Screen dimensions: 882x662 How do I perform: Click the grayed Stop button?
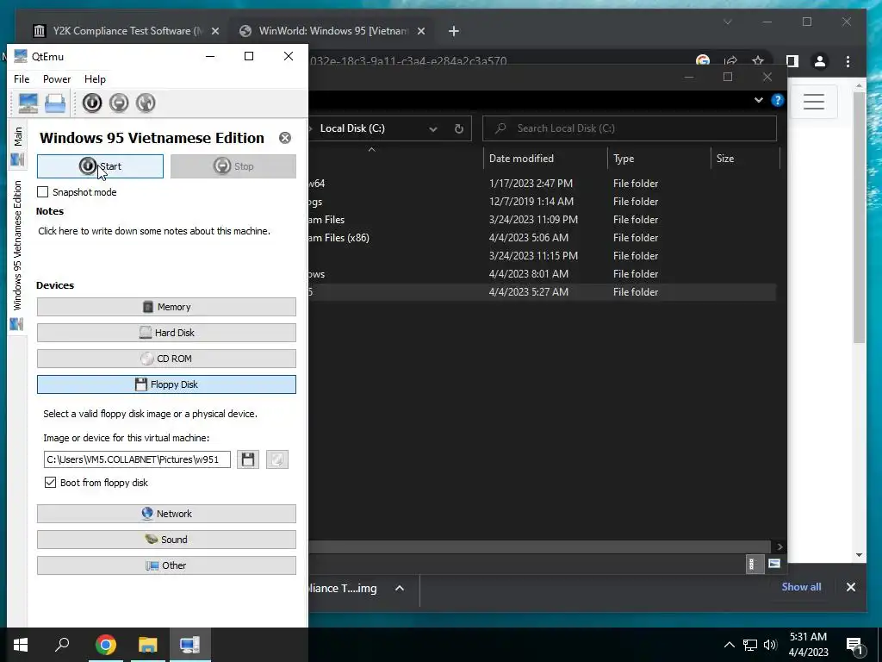click(233, 166)
